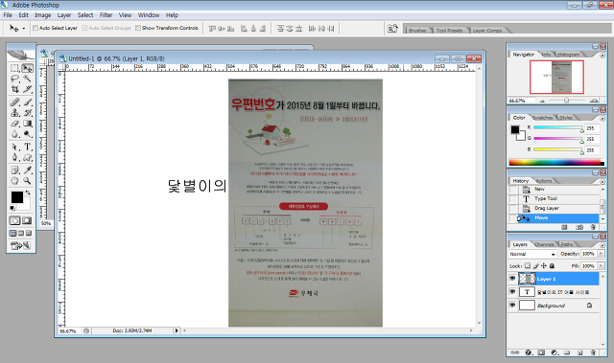Click the delete layer trash icon
This screenshot has width=614, height=363.
coord(593,352)
